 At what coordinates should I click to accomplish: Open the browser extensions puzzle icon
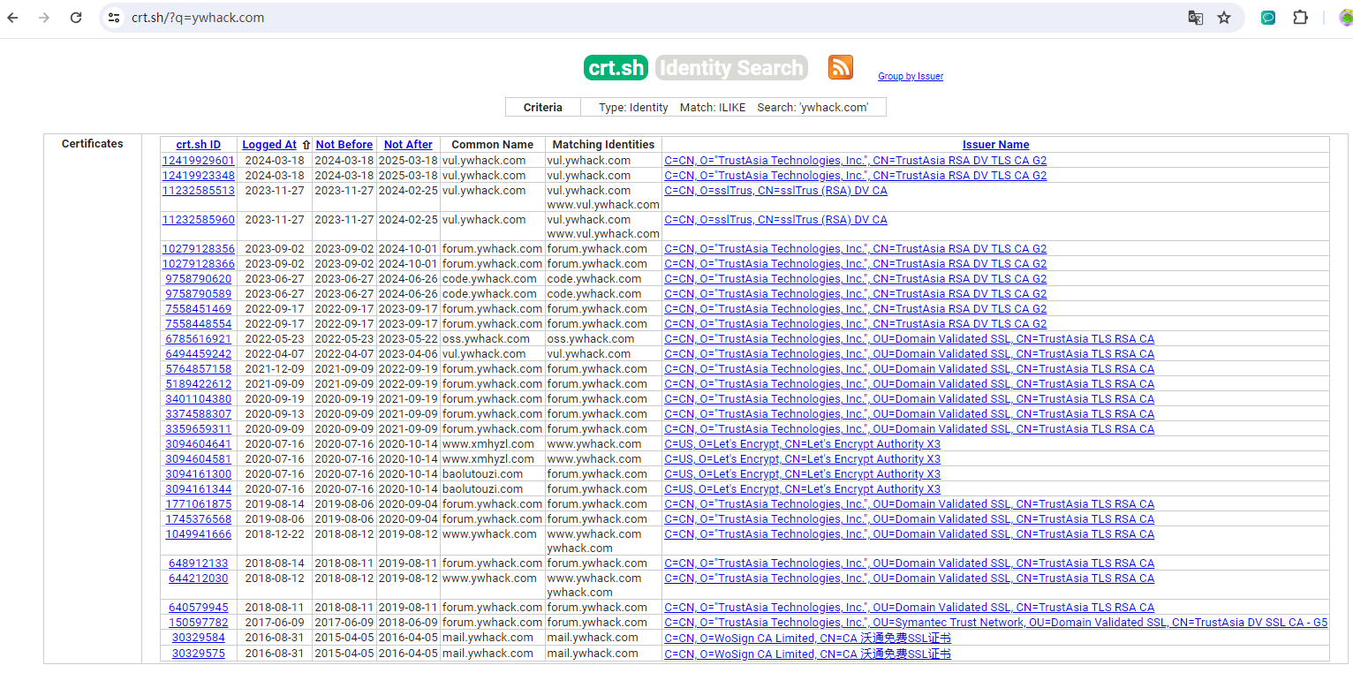[1300, 18]
